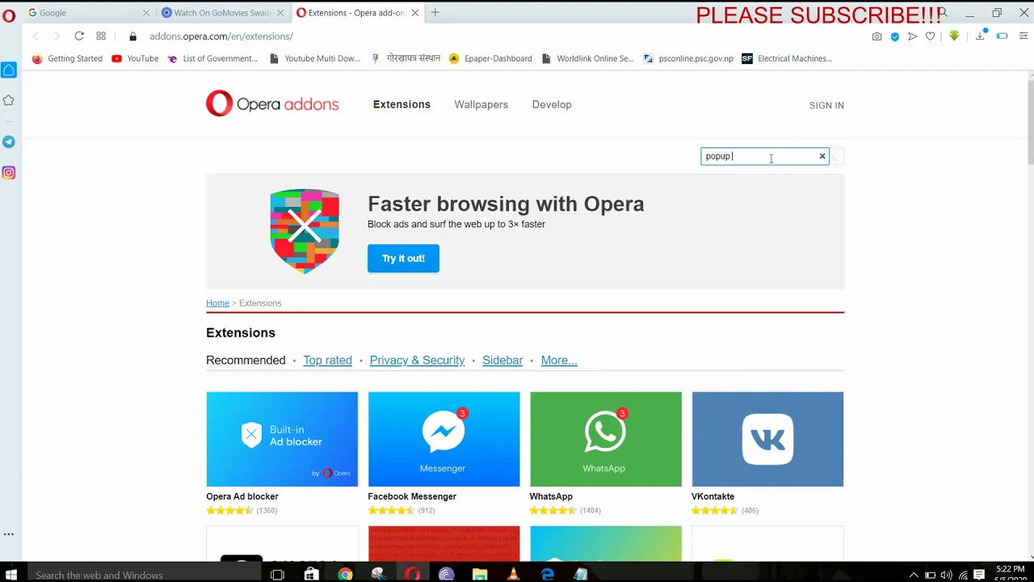The height and width of the screenshot is (582, 1034).
Task: Open the Develop section
Action: 552,104
